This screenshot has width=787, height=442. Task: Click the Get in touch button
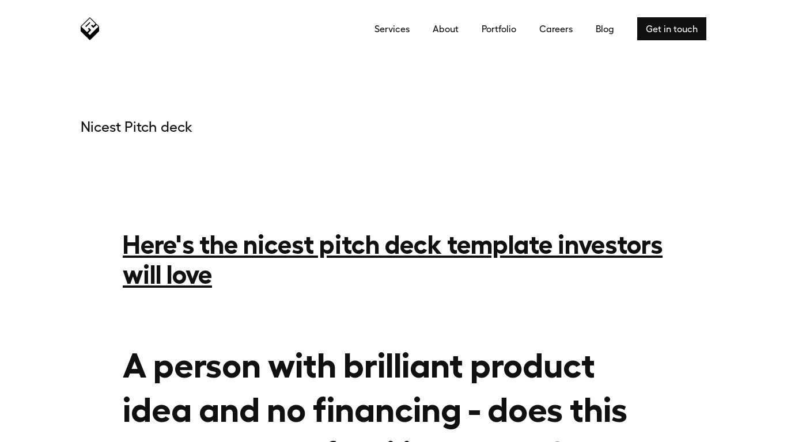pos(672,29)
